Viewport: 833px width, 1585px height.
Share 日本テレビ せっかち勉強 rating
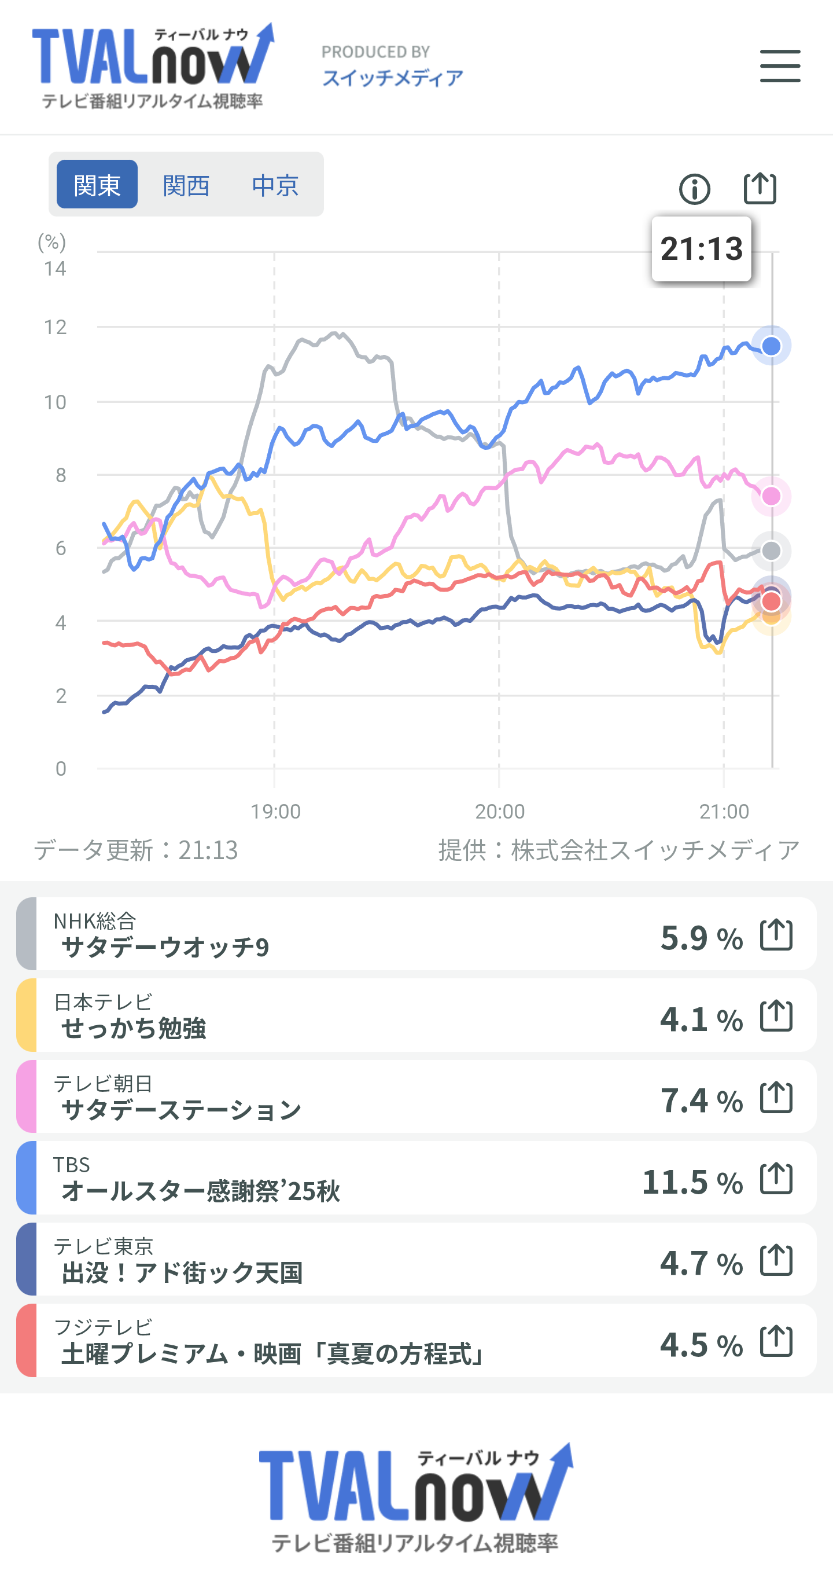click(x=776, y=1016)
